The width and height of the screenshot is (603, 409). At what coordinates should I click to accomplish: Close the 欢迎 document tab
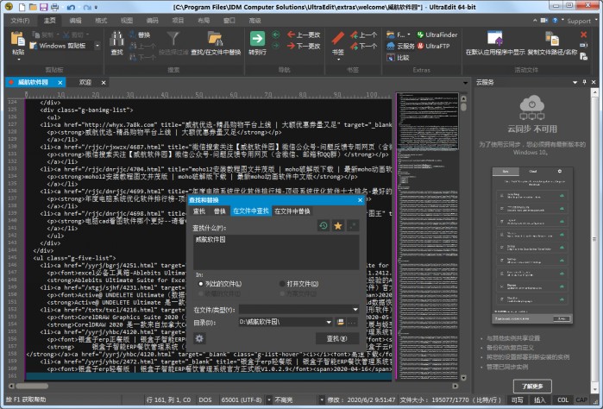(104, 83)
